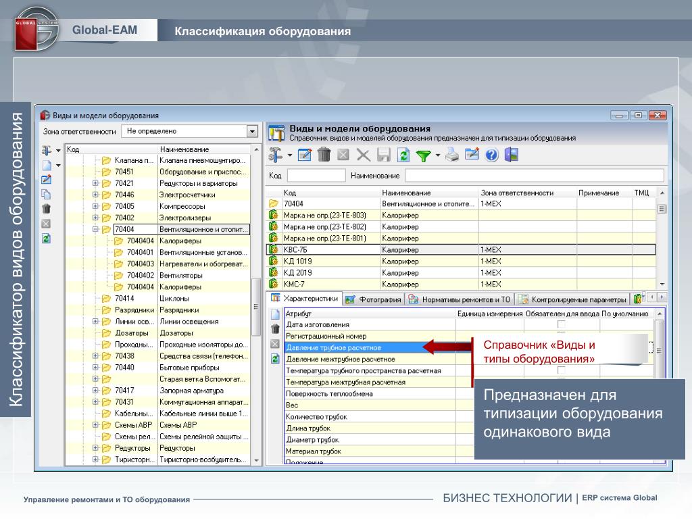
Task: Click the model icon of row КД 1019
Action: tap(274, 261)
